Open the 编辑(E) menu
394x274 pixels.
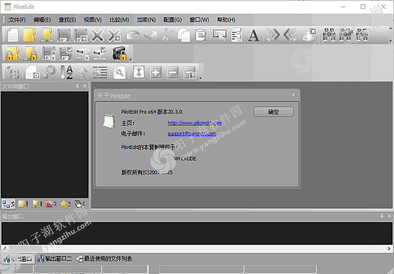coord(42,20)
